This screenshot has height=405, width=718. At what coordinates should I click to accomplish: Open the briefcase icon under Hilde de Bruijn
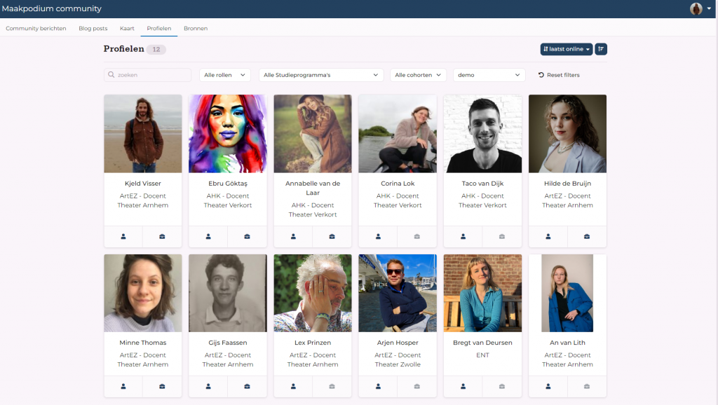click(x=587, y=236)
